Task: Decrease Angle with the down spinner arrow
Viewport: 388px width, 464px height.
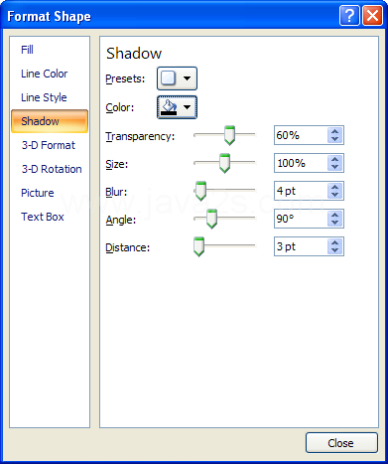Action: pos(335,223)
